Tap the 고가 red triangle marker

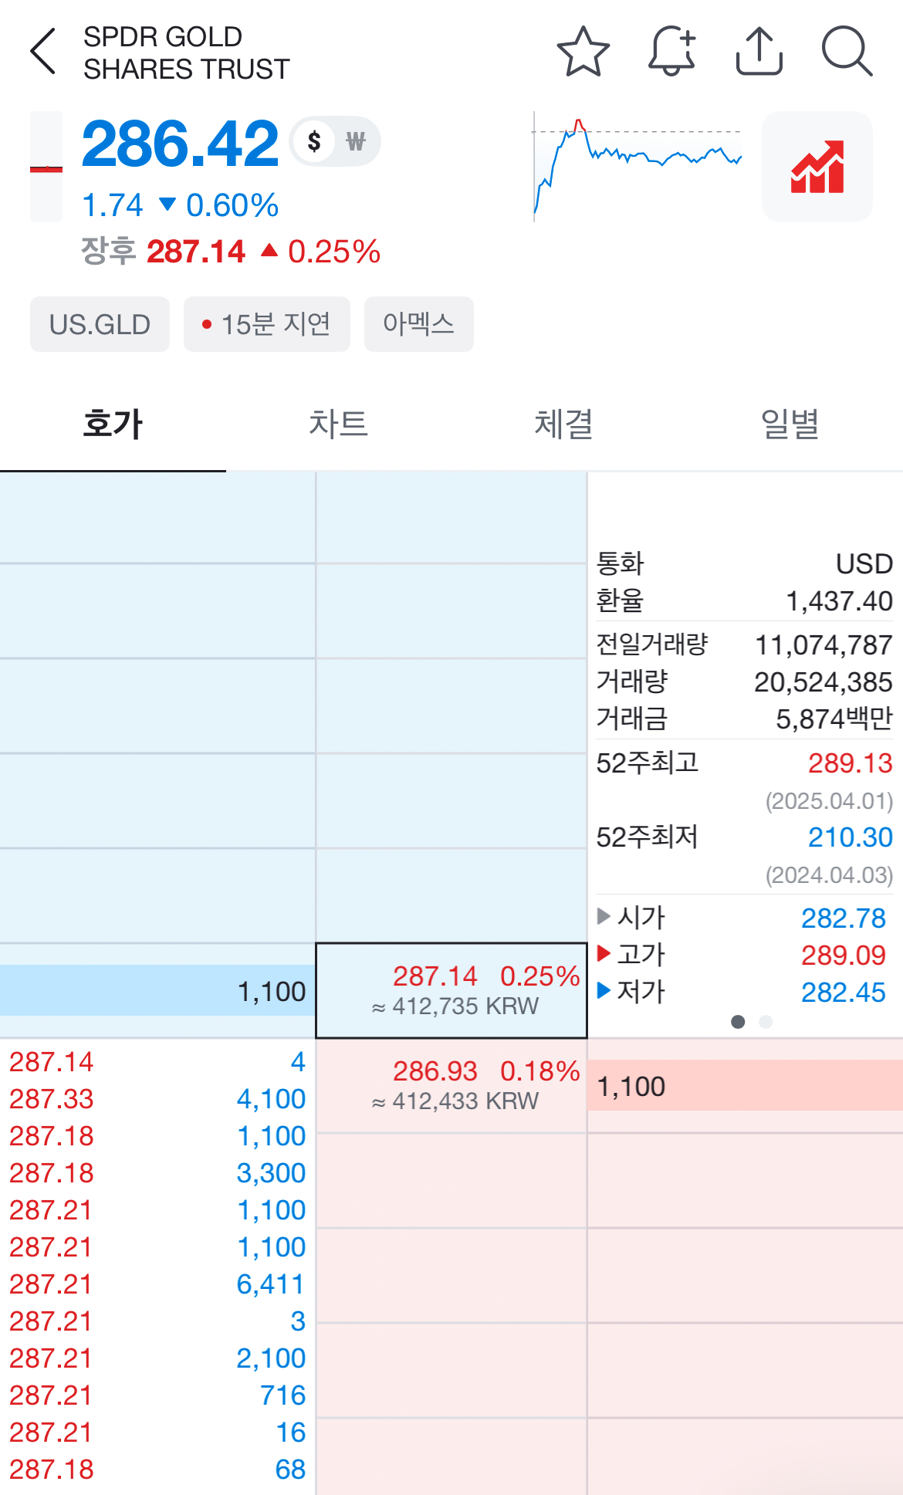(x=604, y=953)
